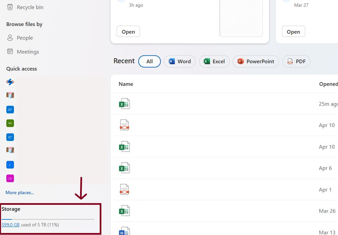Open the Excel file from Apr 6
The width and height of the screenshot is (338, 235).
[124, 168]
